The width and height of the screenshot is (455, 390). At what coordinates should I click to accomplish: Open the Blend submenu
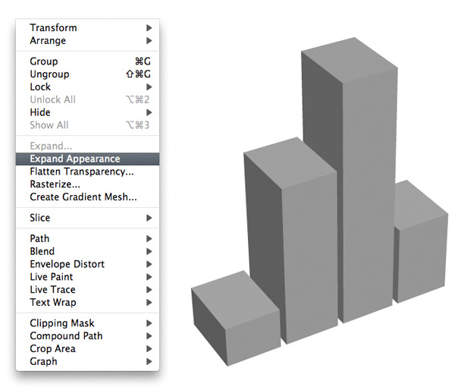88,251
